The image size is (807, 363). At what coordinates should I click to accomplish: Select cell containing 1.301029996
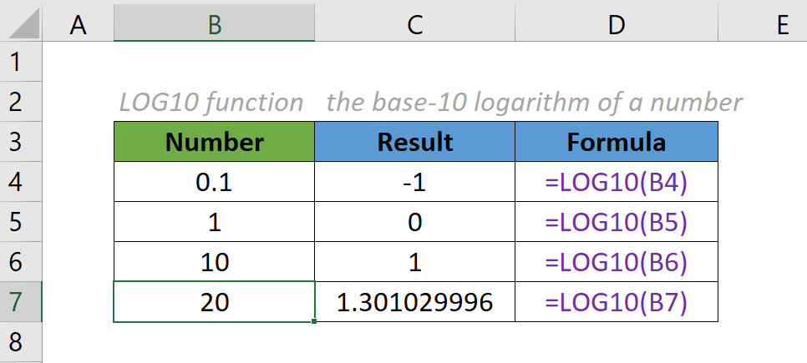[414, 302]
